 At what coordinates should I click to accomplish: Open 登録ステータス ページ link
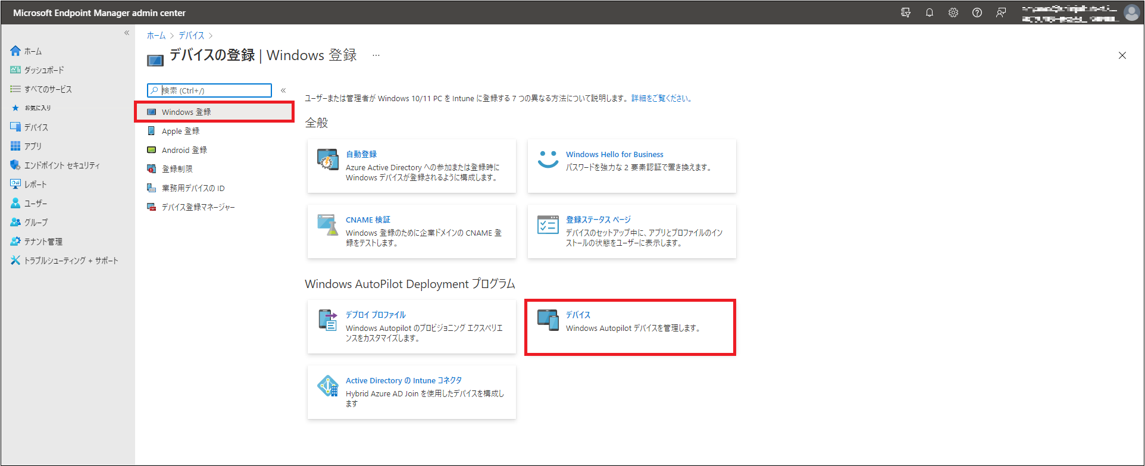[x=598, y=220]
